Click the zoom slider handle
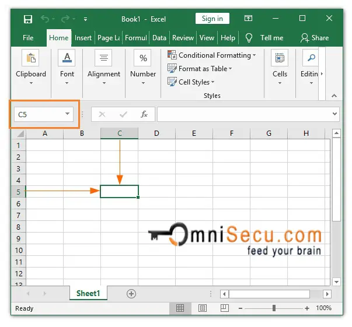The image size is (352, 327). [x=274, y=308]
